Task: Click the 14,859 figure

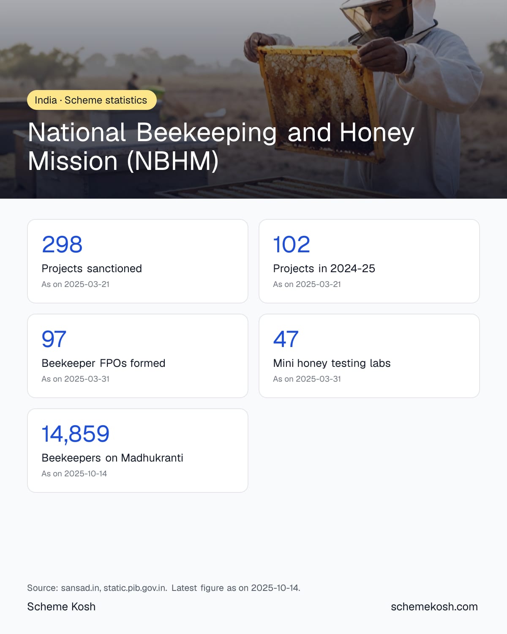Action: click(76, 434)
